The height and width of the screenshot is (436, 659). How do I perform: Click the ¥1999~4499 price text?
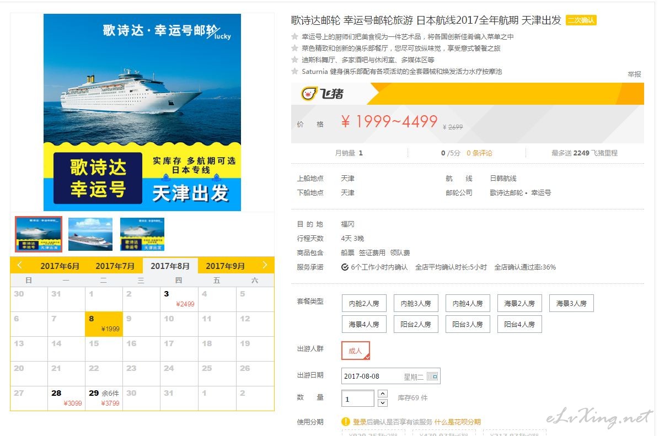pos(389,122)
